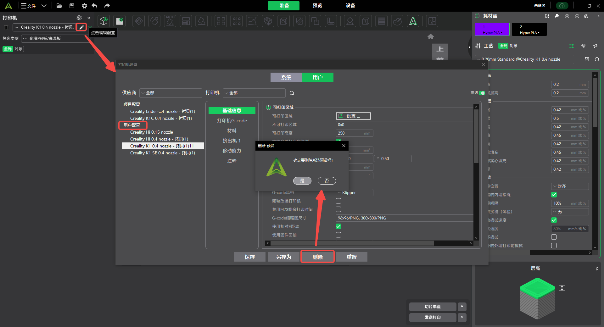
Task: Cancel deletion with the 否 button
Action: click(x=327, y=181)
